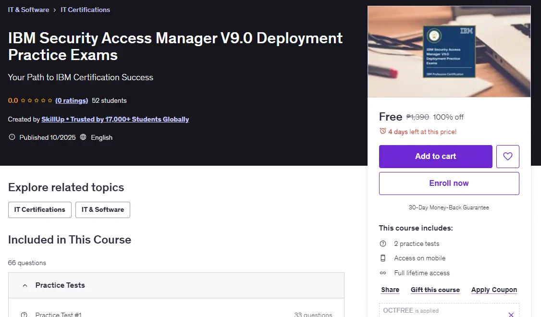The image size is (541, 317).
Task: Click Gift this course
Action: pos(435,290)
